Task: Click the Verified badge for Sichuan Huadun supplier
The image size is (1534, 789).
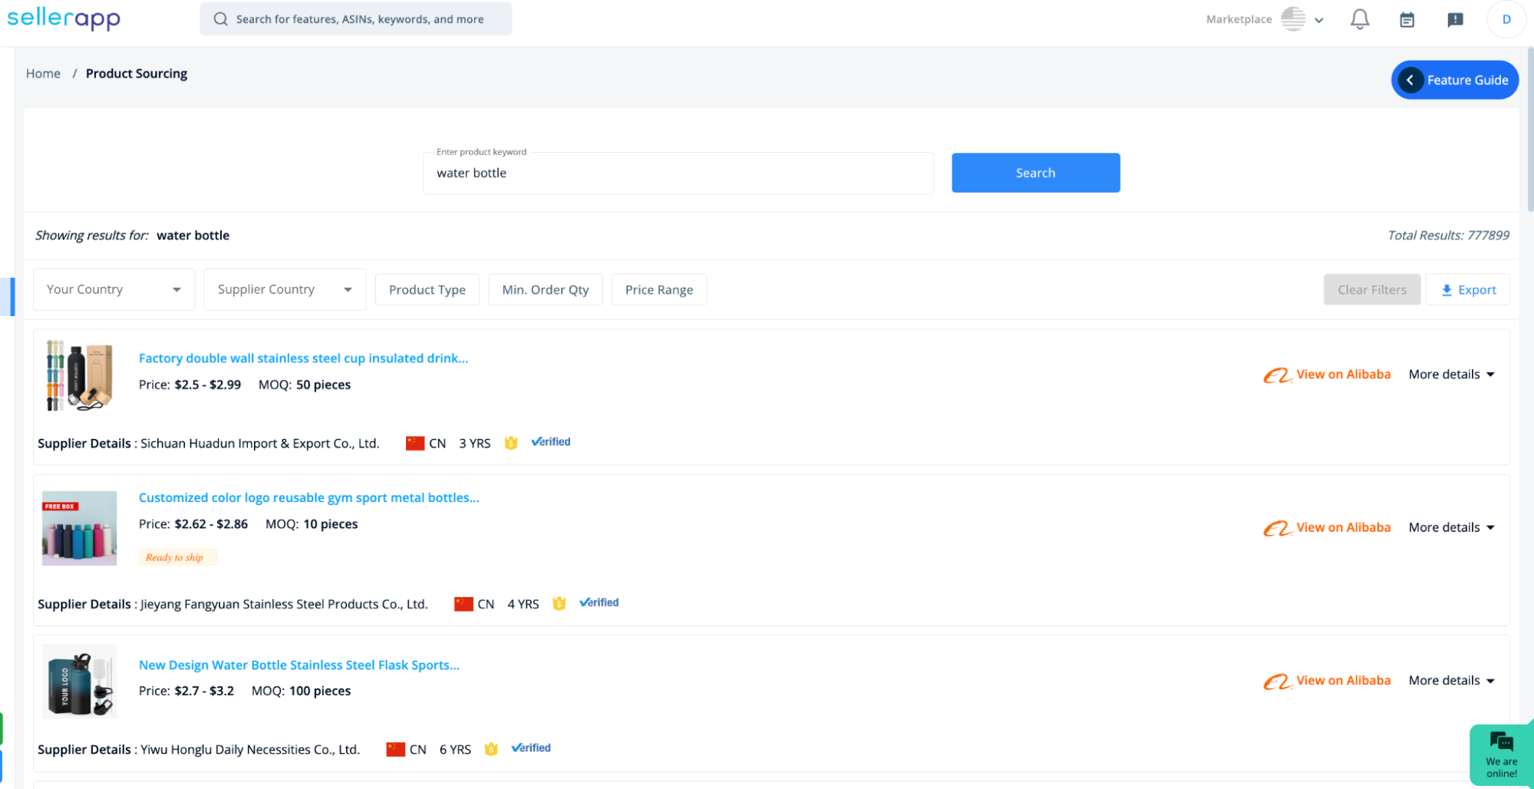Action: tap(550, 442)
